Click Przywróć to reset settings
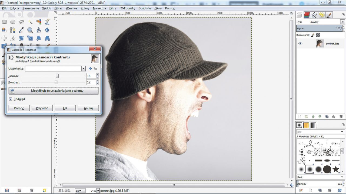The height and width of the screenshot is (194, 346). [x=42, y=108]
